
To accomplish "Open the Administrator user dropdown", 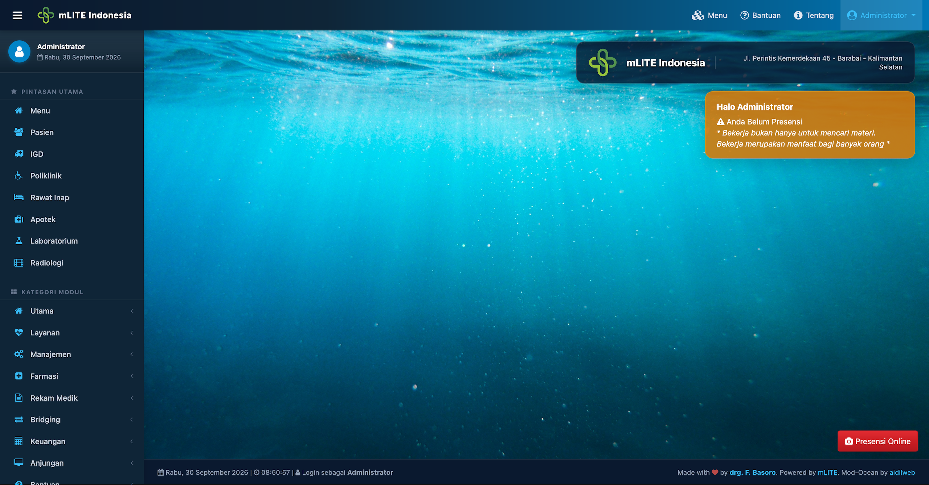I will click(881, 15).
